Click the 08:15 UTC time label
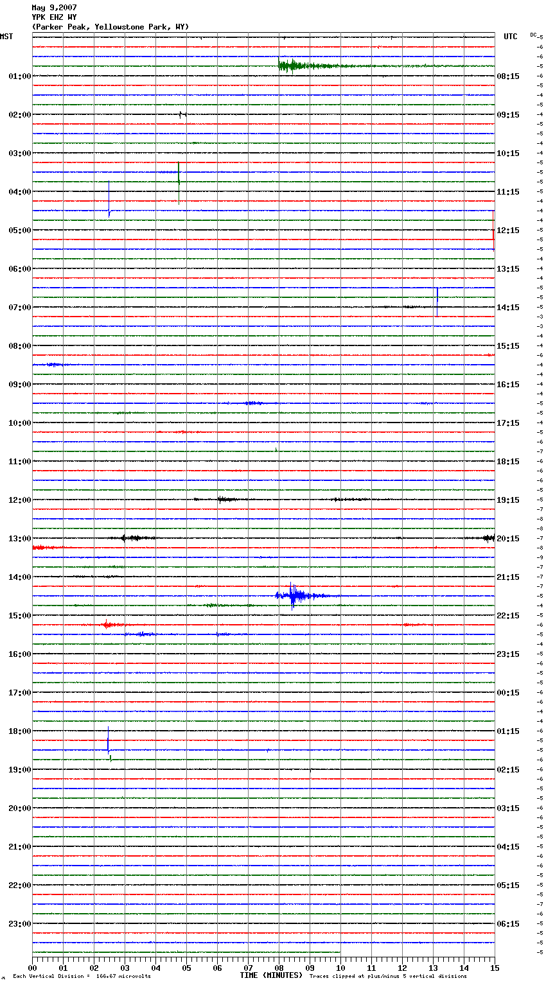 click(x=508, y=76)
